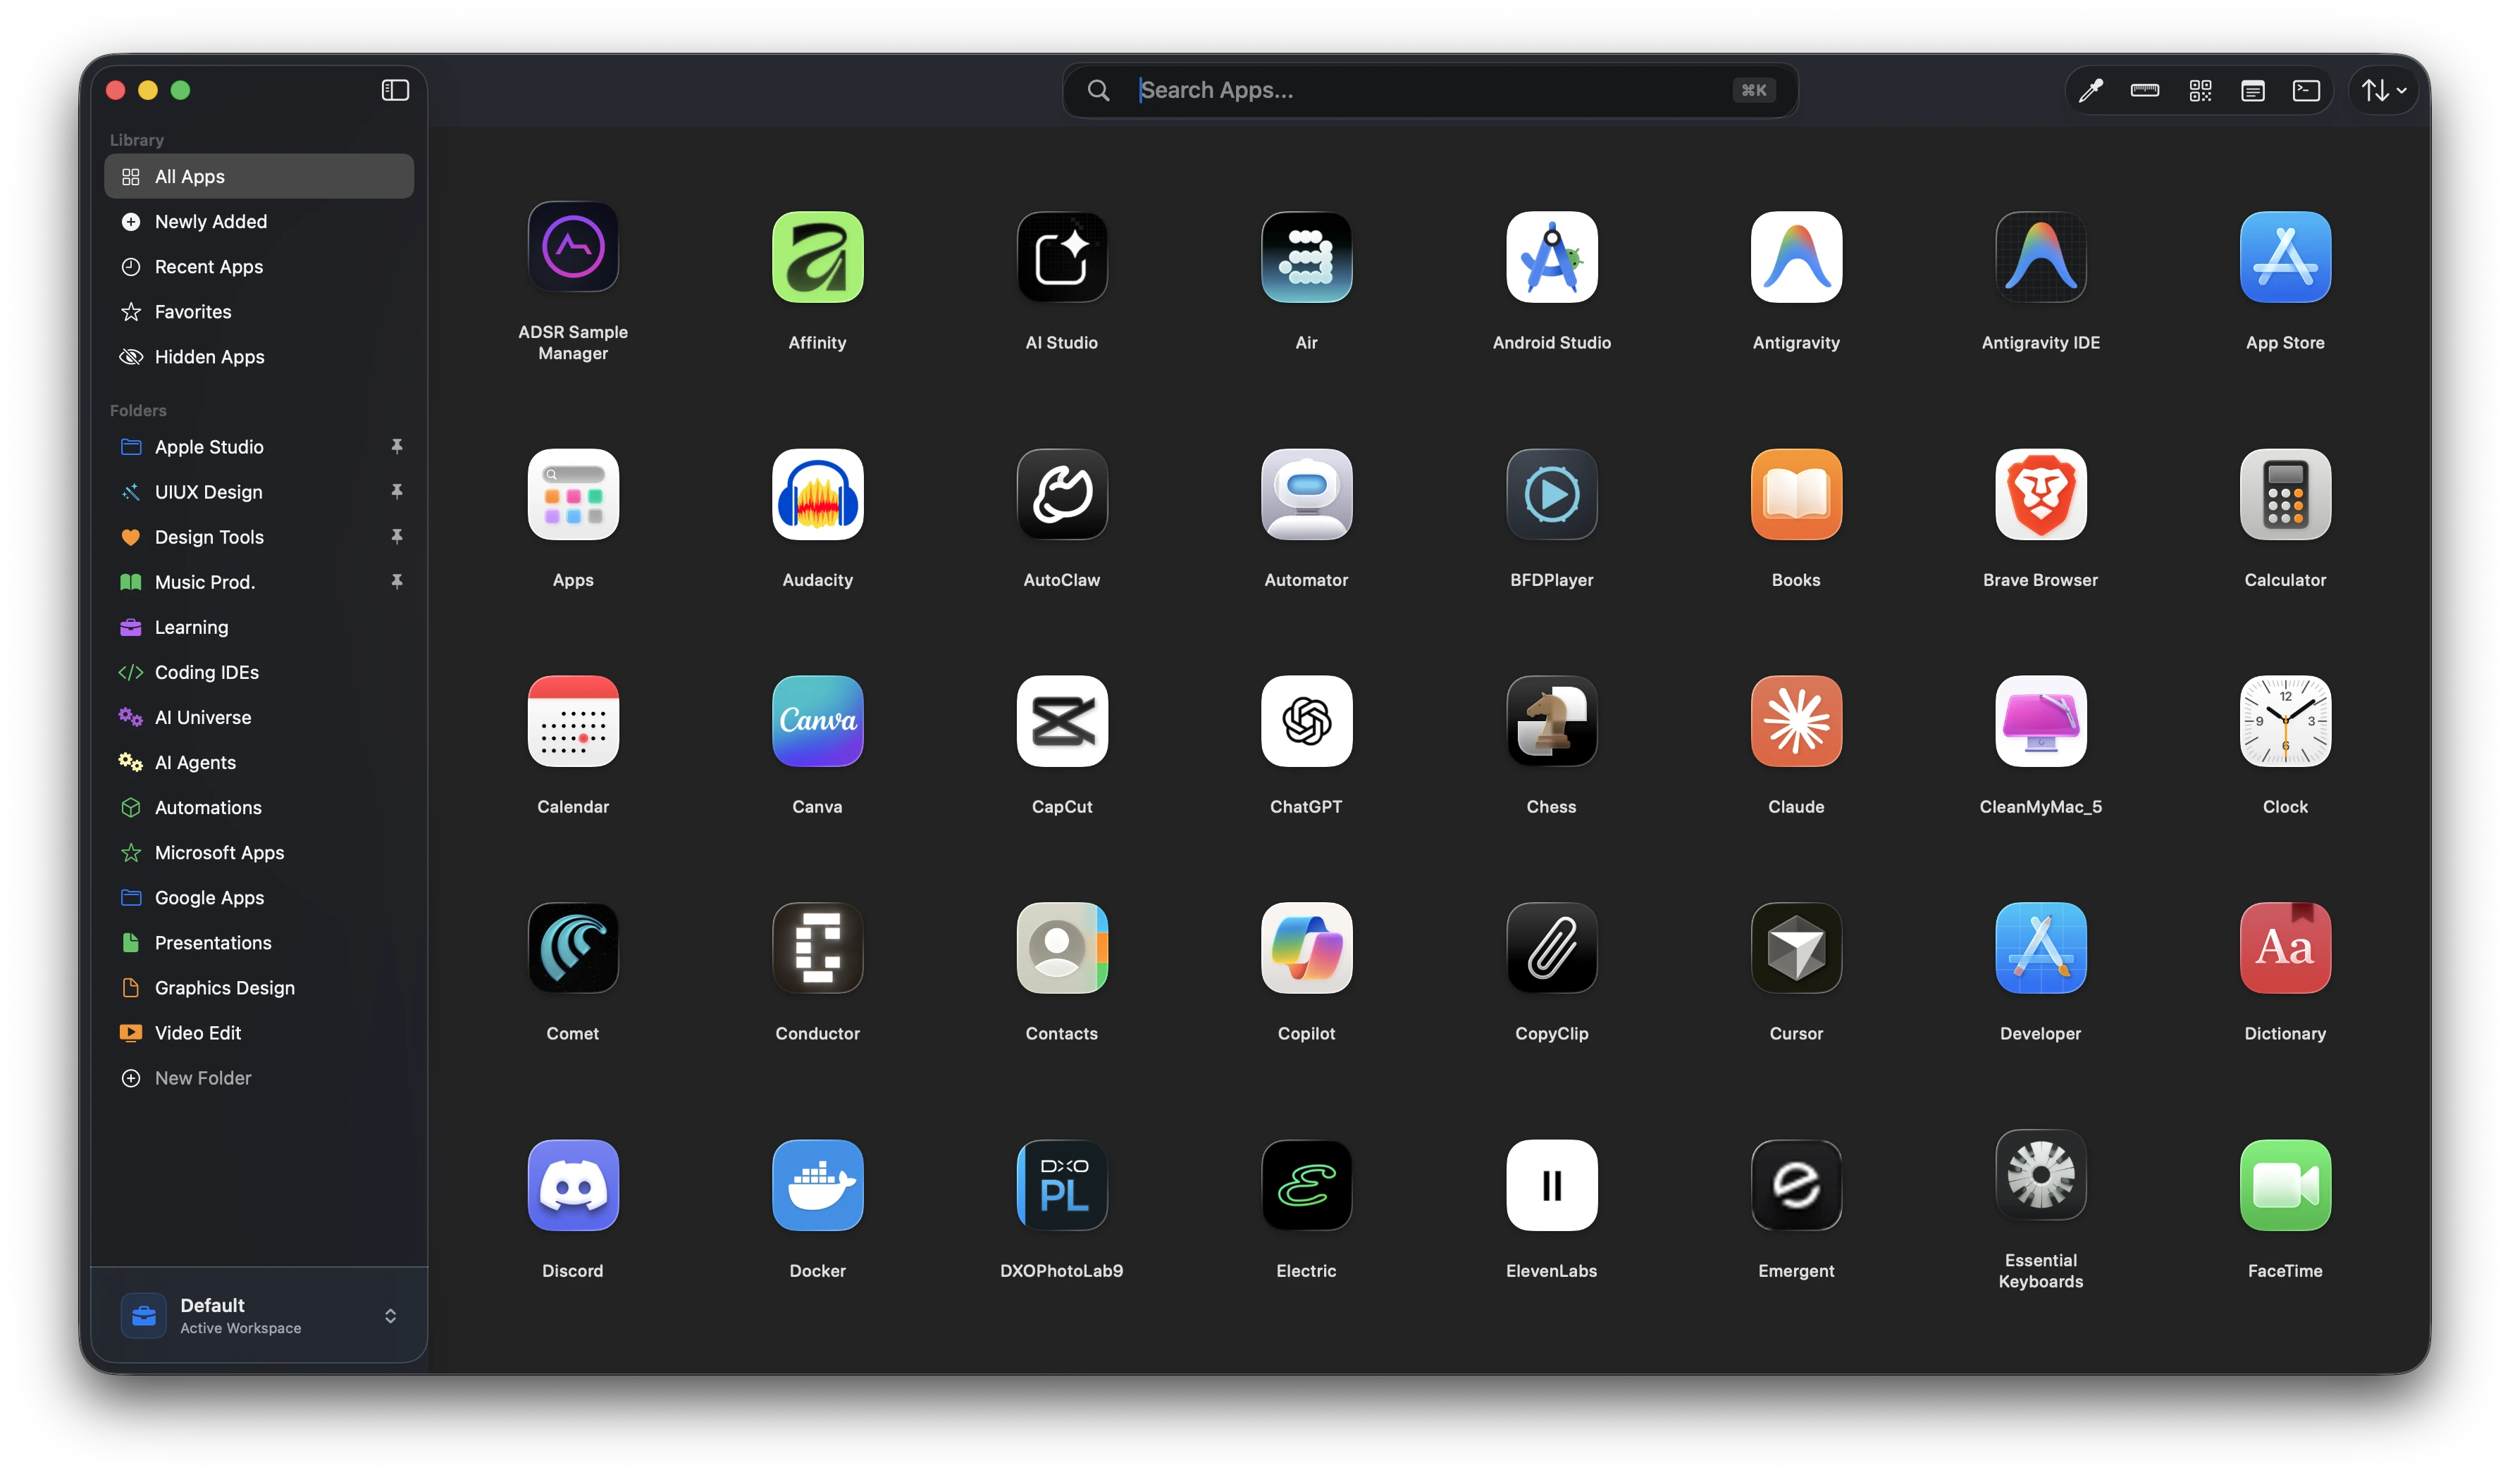The image size is (2510, 1479).
Task: Open the AI Studio app
Action: (x=1062, y=257)
